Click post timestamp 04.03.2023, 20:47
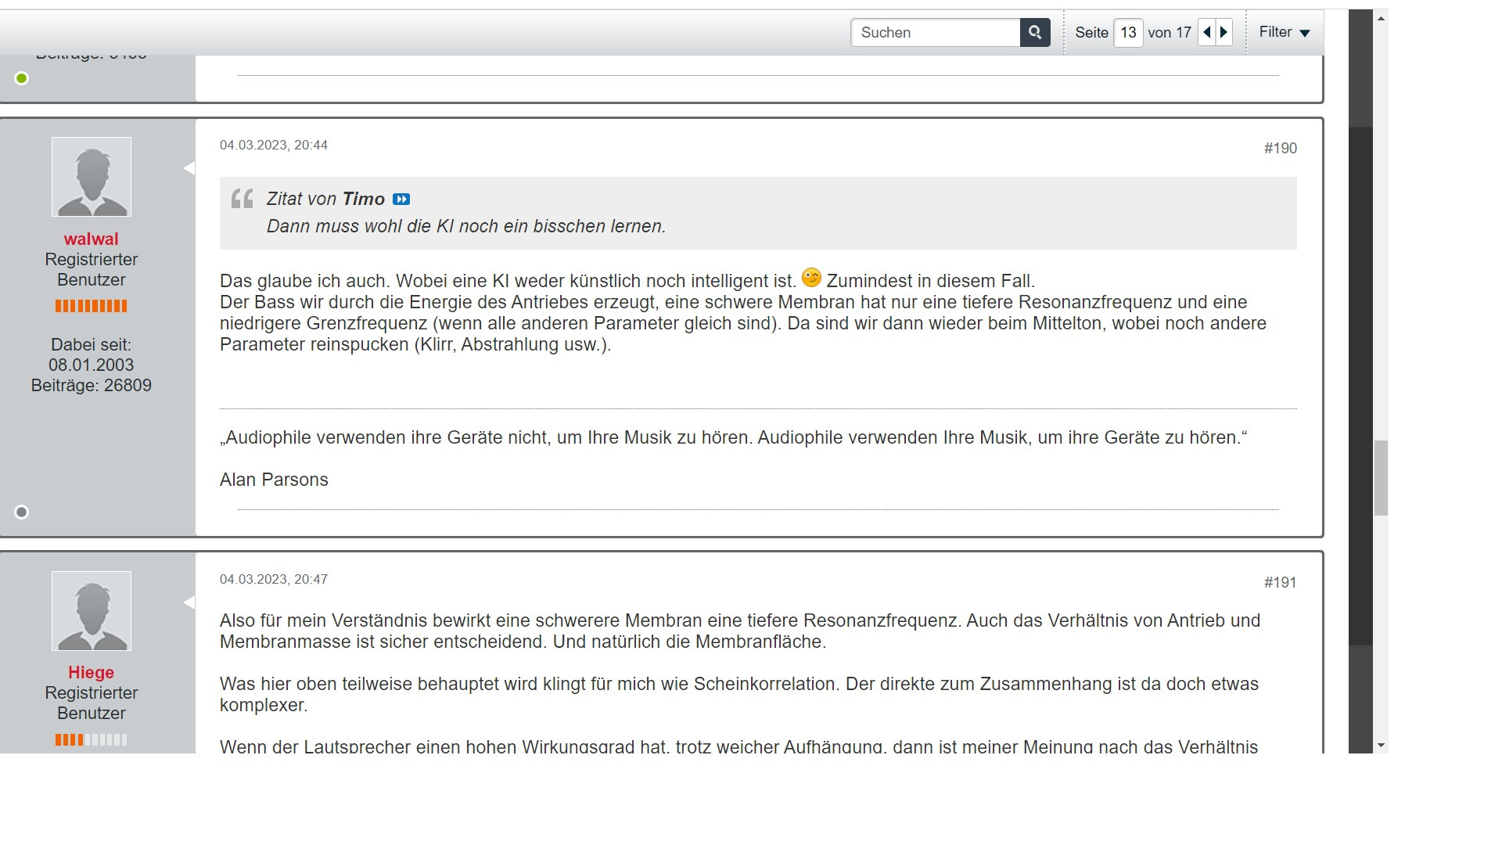 (274, 579)
